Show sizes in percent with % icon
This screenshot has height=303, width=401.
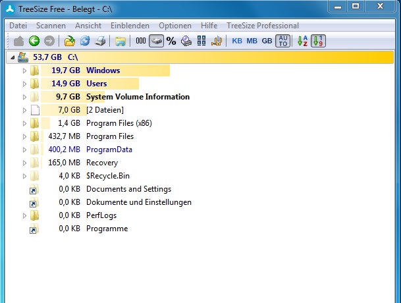click(x=171, y=41)
